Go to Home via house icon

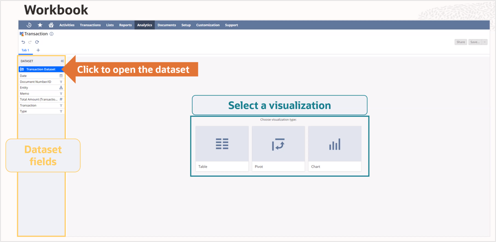pyautogui.click(x=51, y=25)
